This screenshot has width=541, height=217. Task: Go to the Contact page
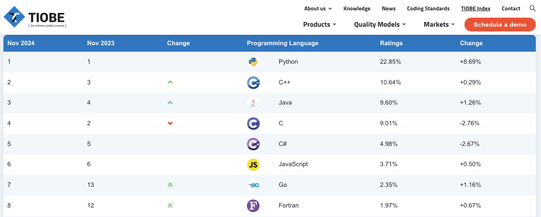pos(511,9)
